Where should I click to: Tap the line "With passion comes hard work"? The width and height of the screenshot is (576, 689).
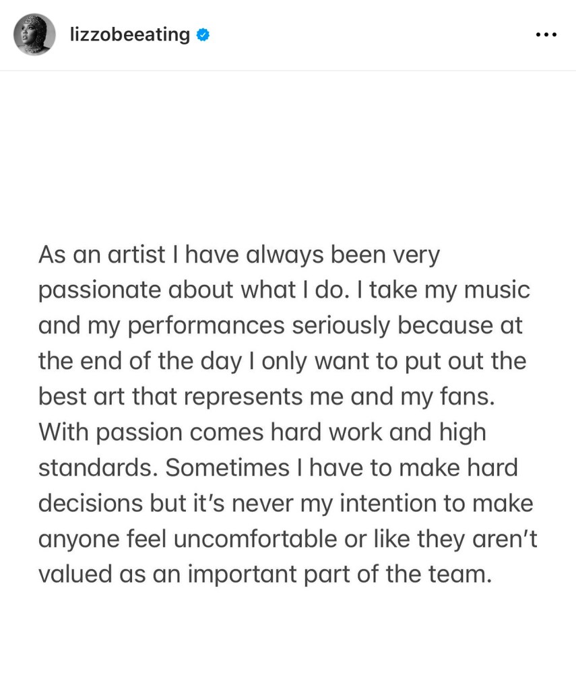(262, 432)
